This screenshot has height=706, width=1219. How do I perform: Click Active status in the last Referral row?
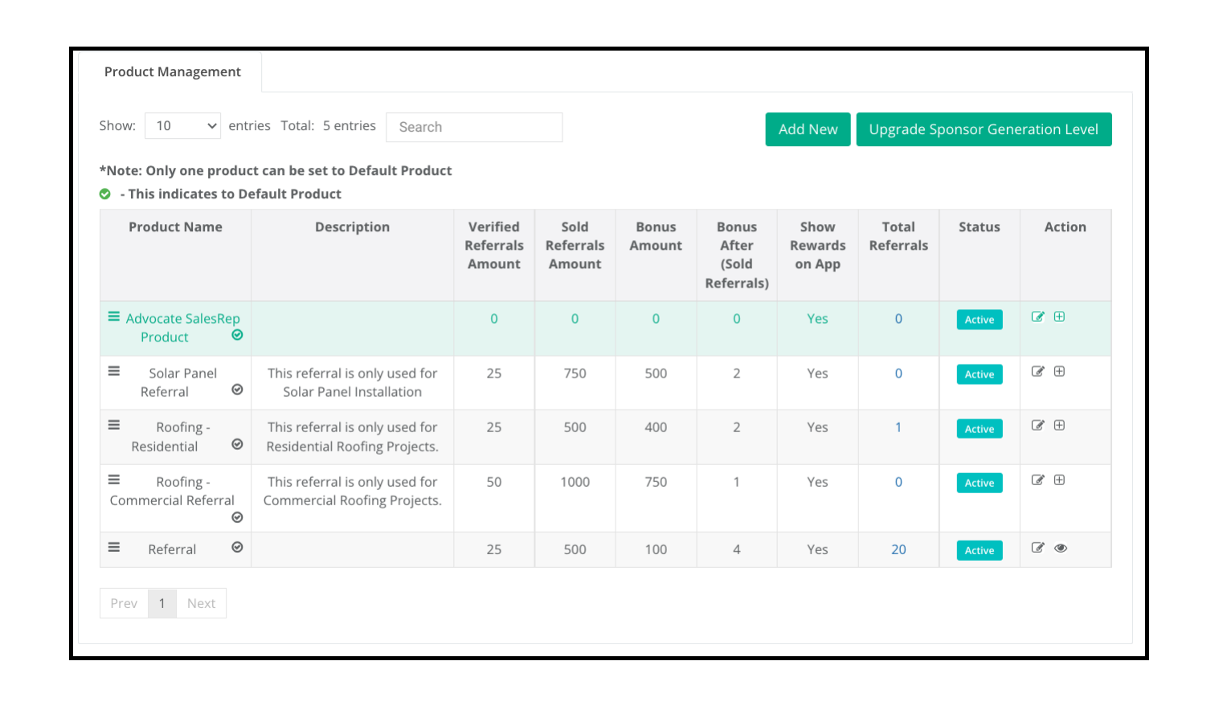(x=980, y=550)
